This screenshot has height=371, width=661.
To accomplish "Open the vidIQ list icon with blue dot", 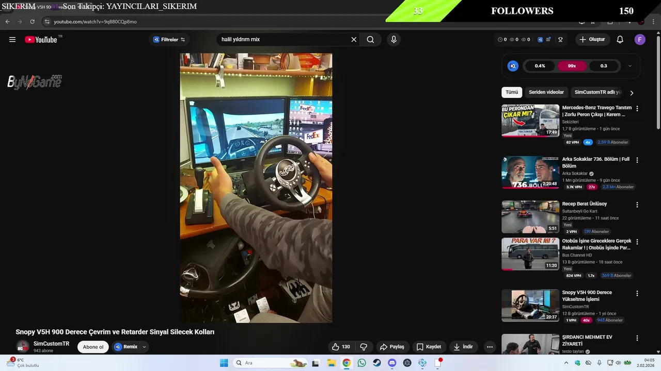I will 549,40.
